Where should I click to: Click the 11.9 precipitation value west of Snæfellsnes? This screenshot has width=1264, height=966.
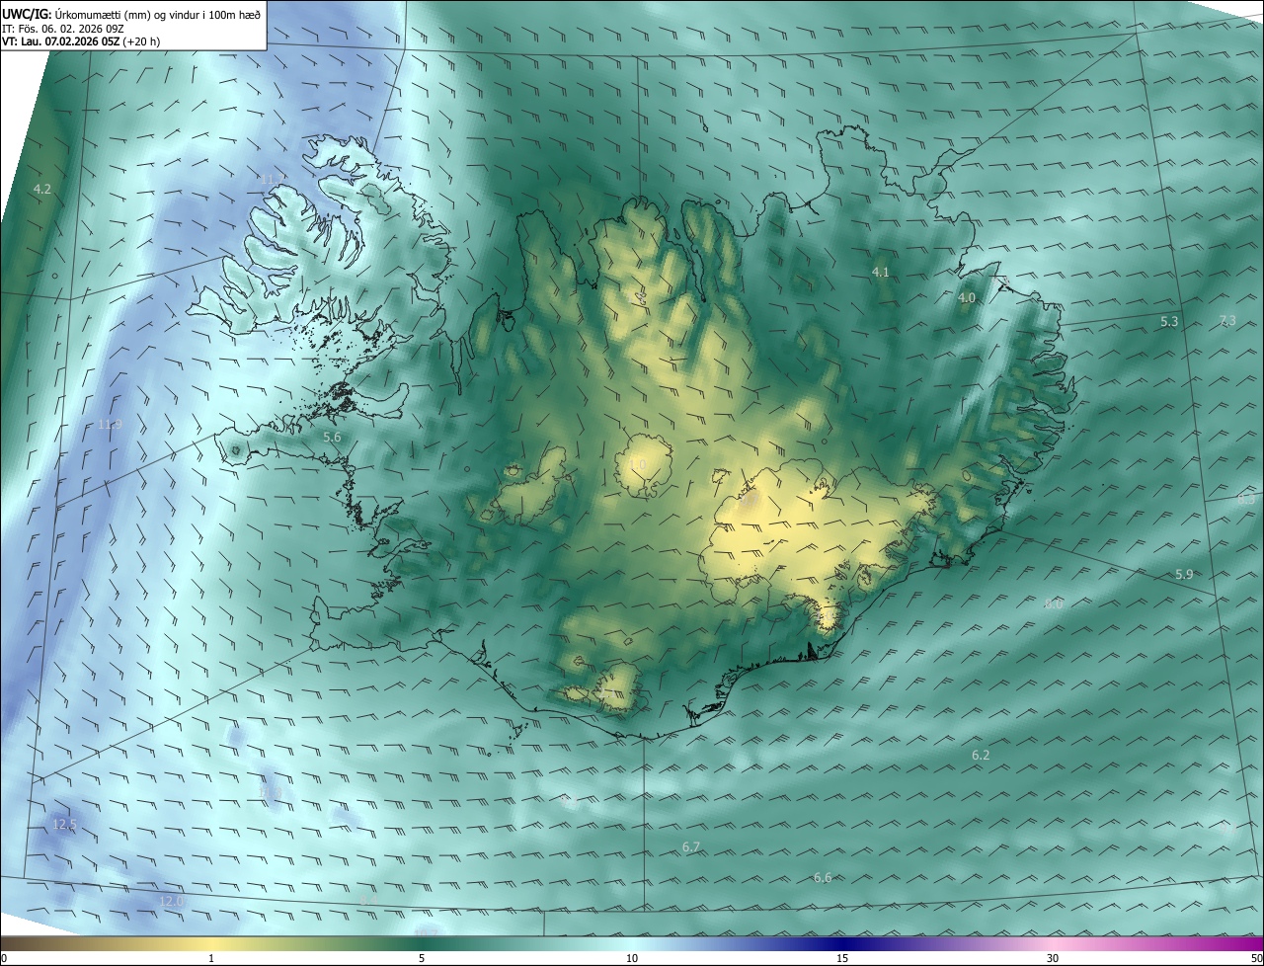point(110,425)
